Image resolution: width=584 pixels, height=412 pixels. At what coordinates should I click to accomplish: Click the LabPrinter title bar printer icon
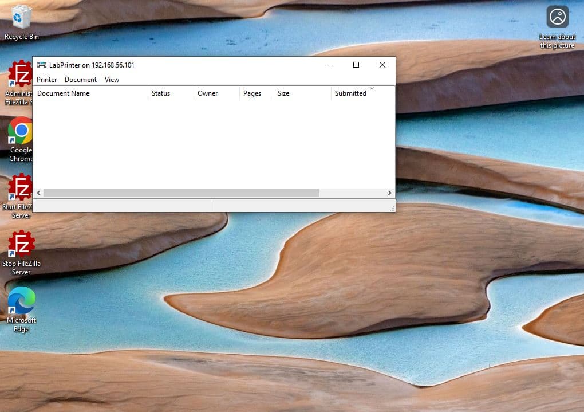coord(42,65)
